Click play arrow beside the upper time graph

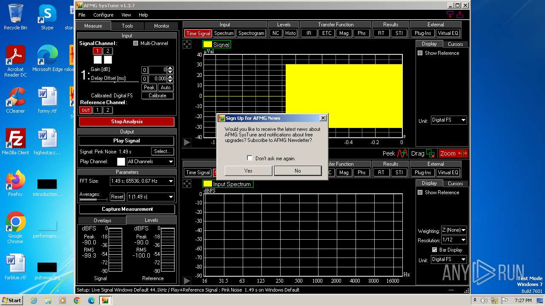[187, 142]
